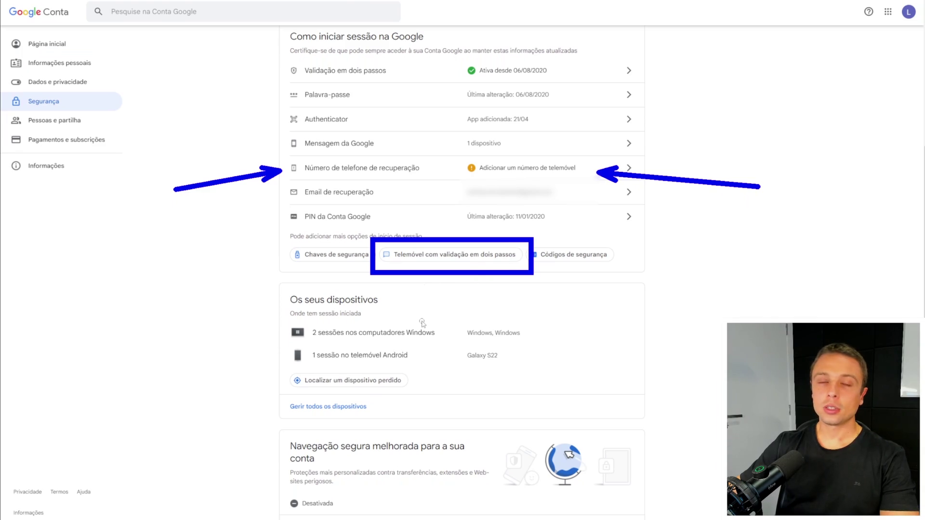Click Telemóvel com validação em dois passos
Viewport: 925px width, 520px height.
[451, 255]
